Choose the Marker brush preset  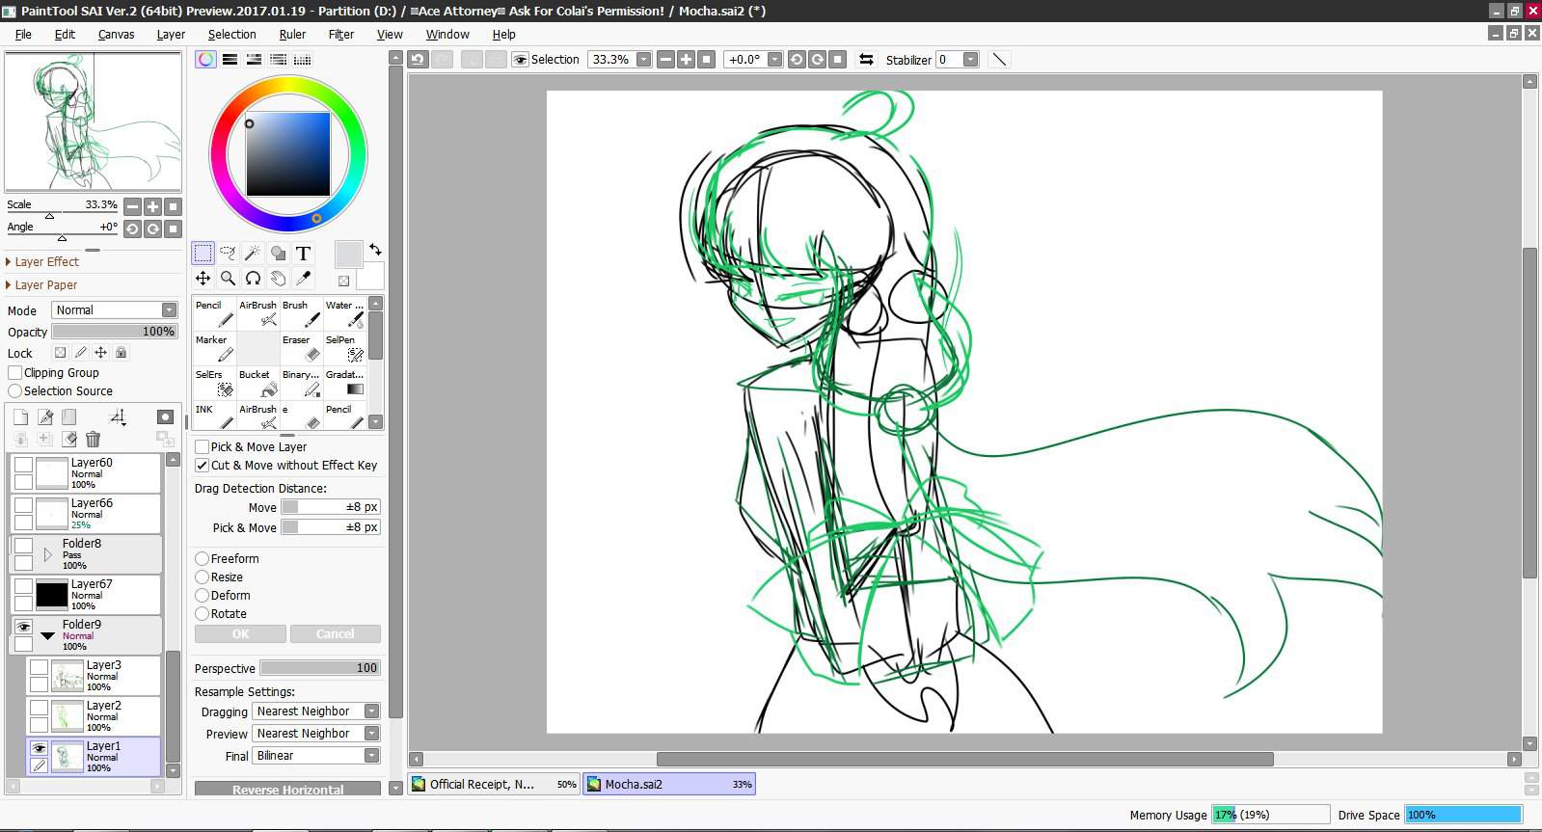[x=214, y=348]
